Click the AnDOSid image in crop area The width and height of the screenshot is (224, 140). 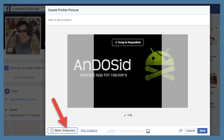127,71
